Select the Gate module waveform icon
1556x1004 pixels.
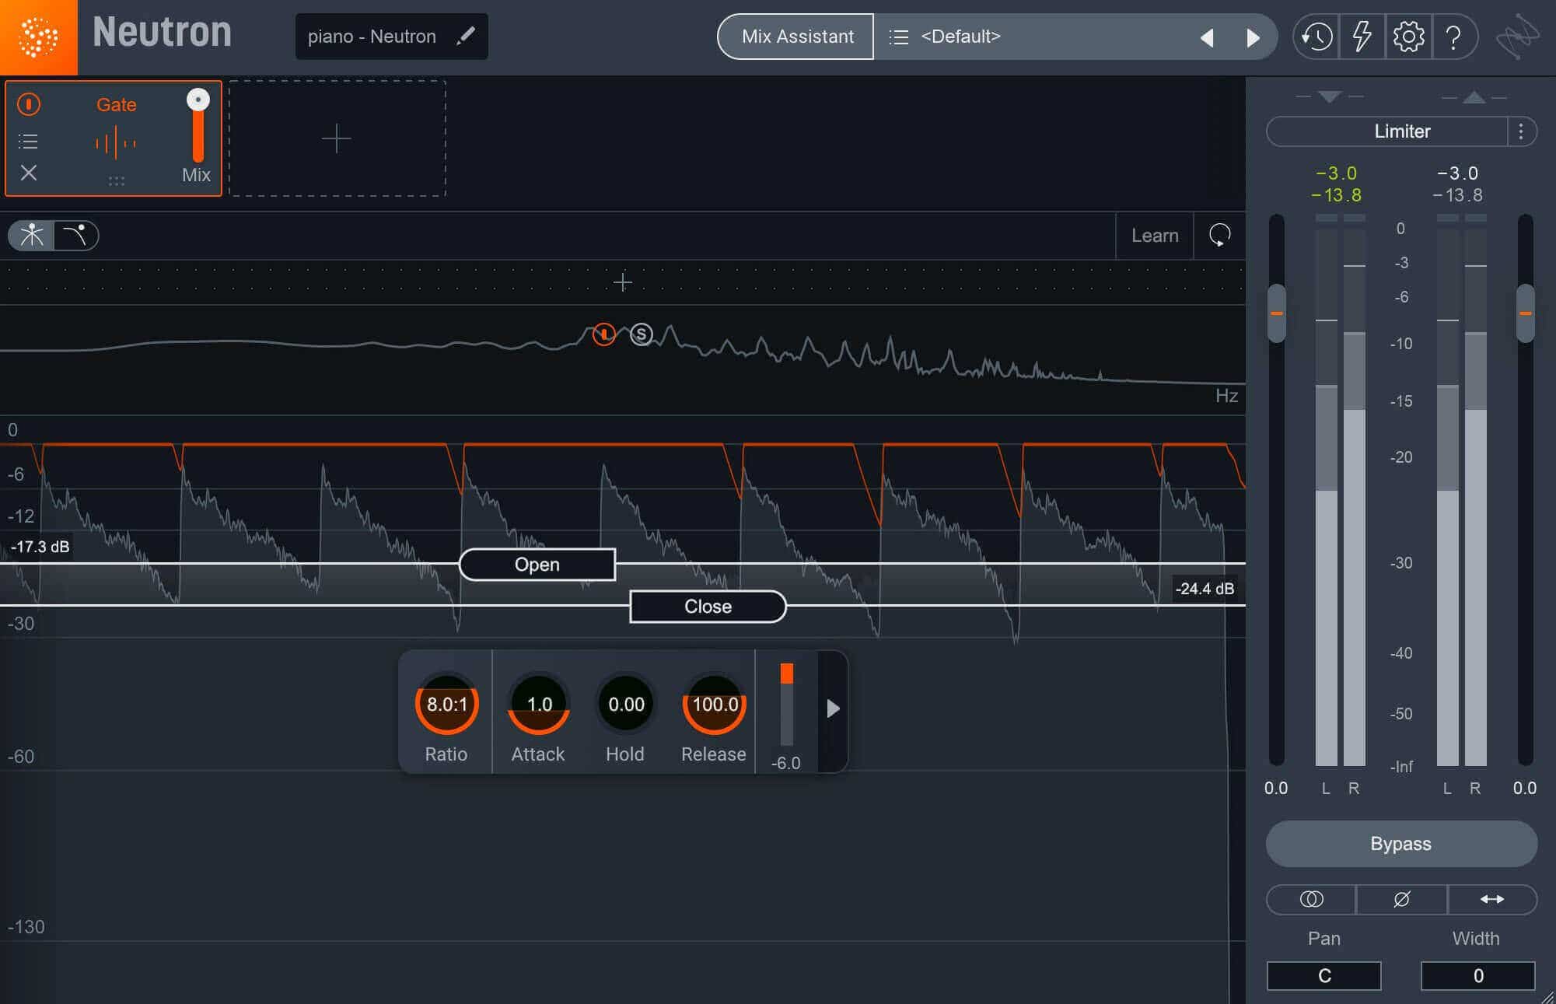(x=116, y=143)
